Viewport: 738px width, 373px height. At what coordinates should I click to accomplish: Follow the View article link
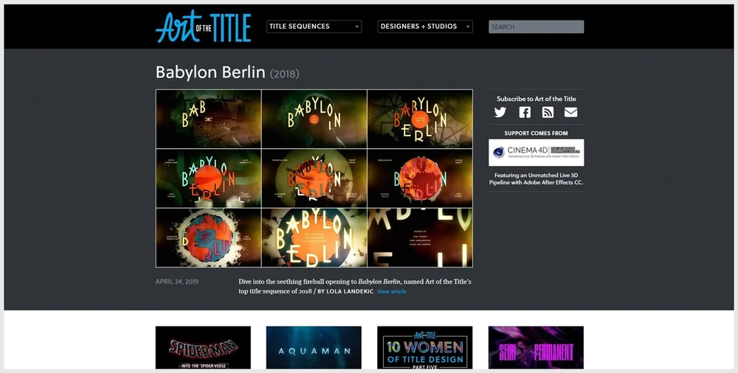click(392, 291)
